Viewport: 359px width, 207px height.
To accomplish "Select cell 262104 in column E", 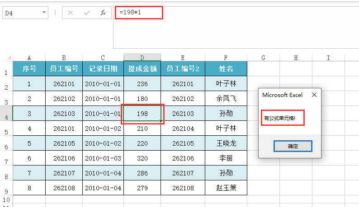I will 183,128.
